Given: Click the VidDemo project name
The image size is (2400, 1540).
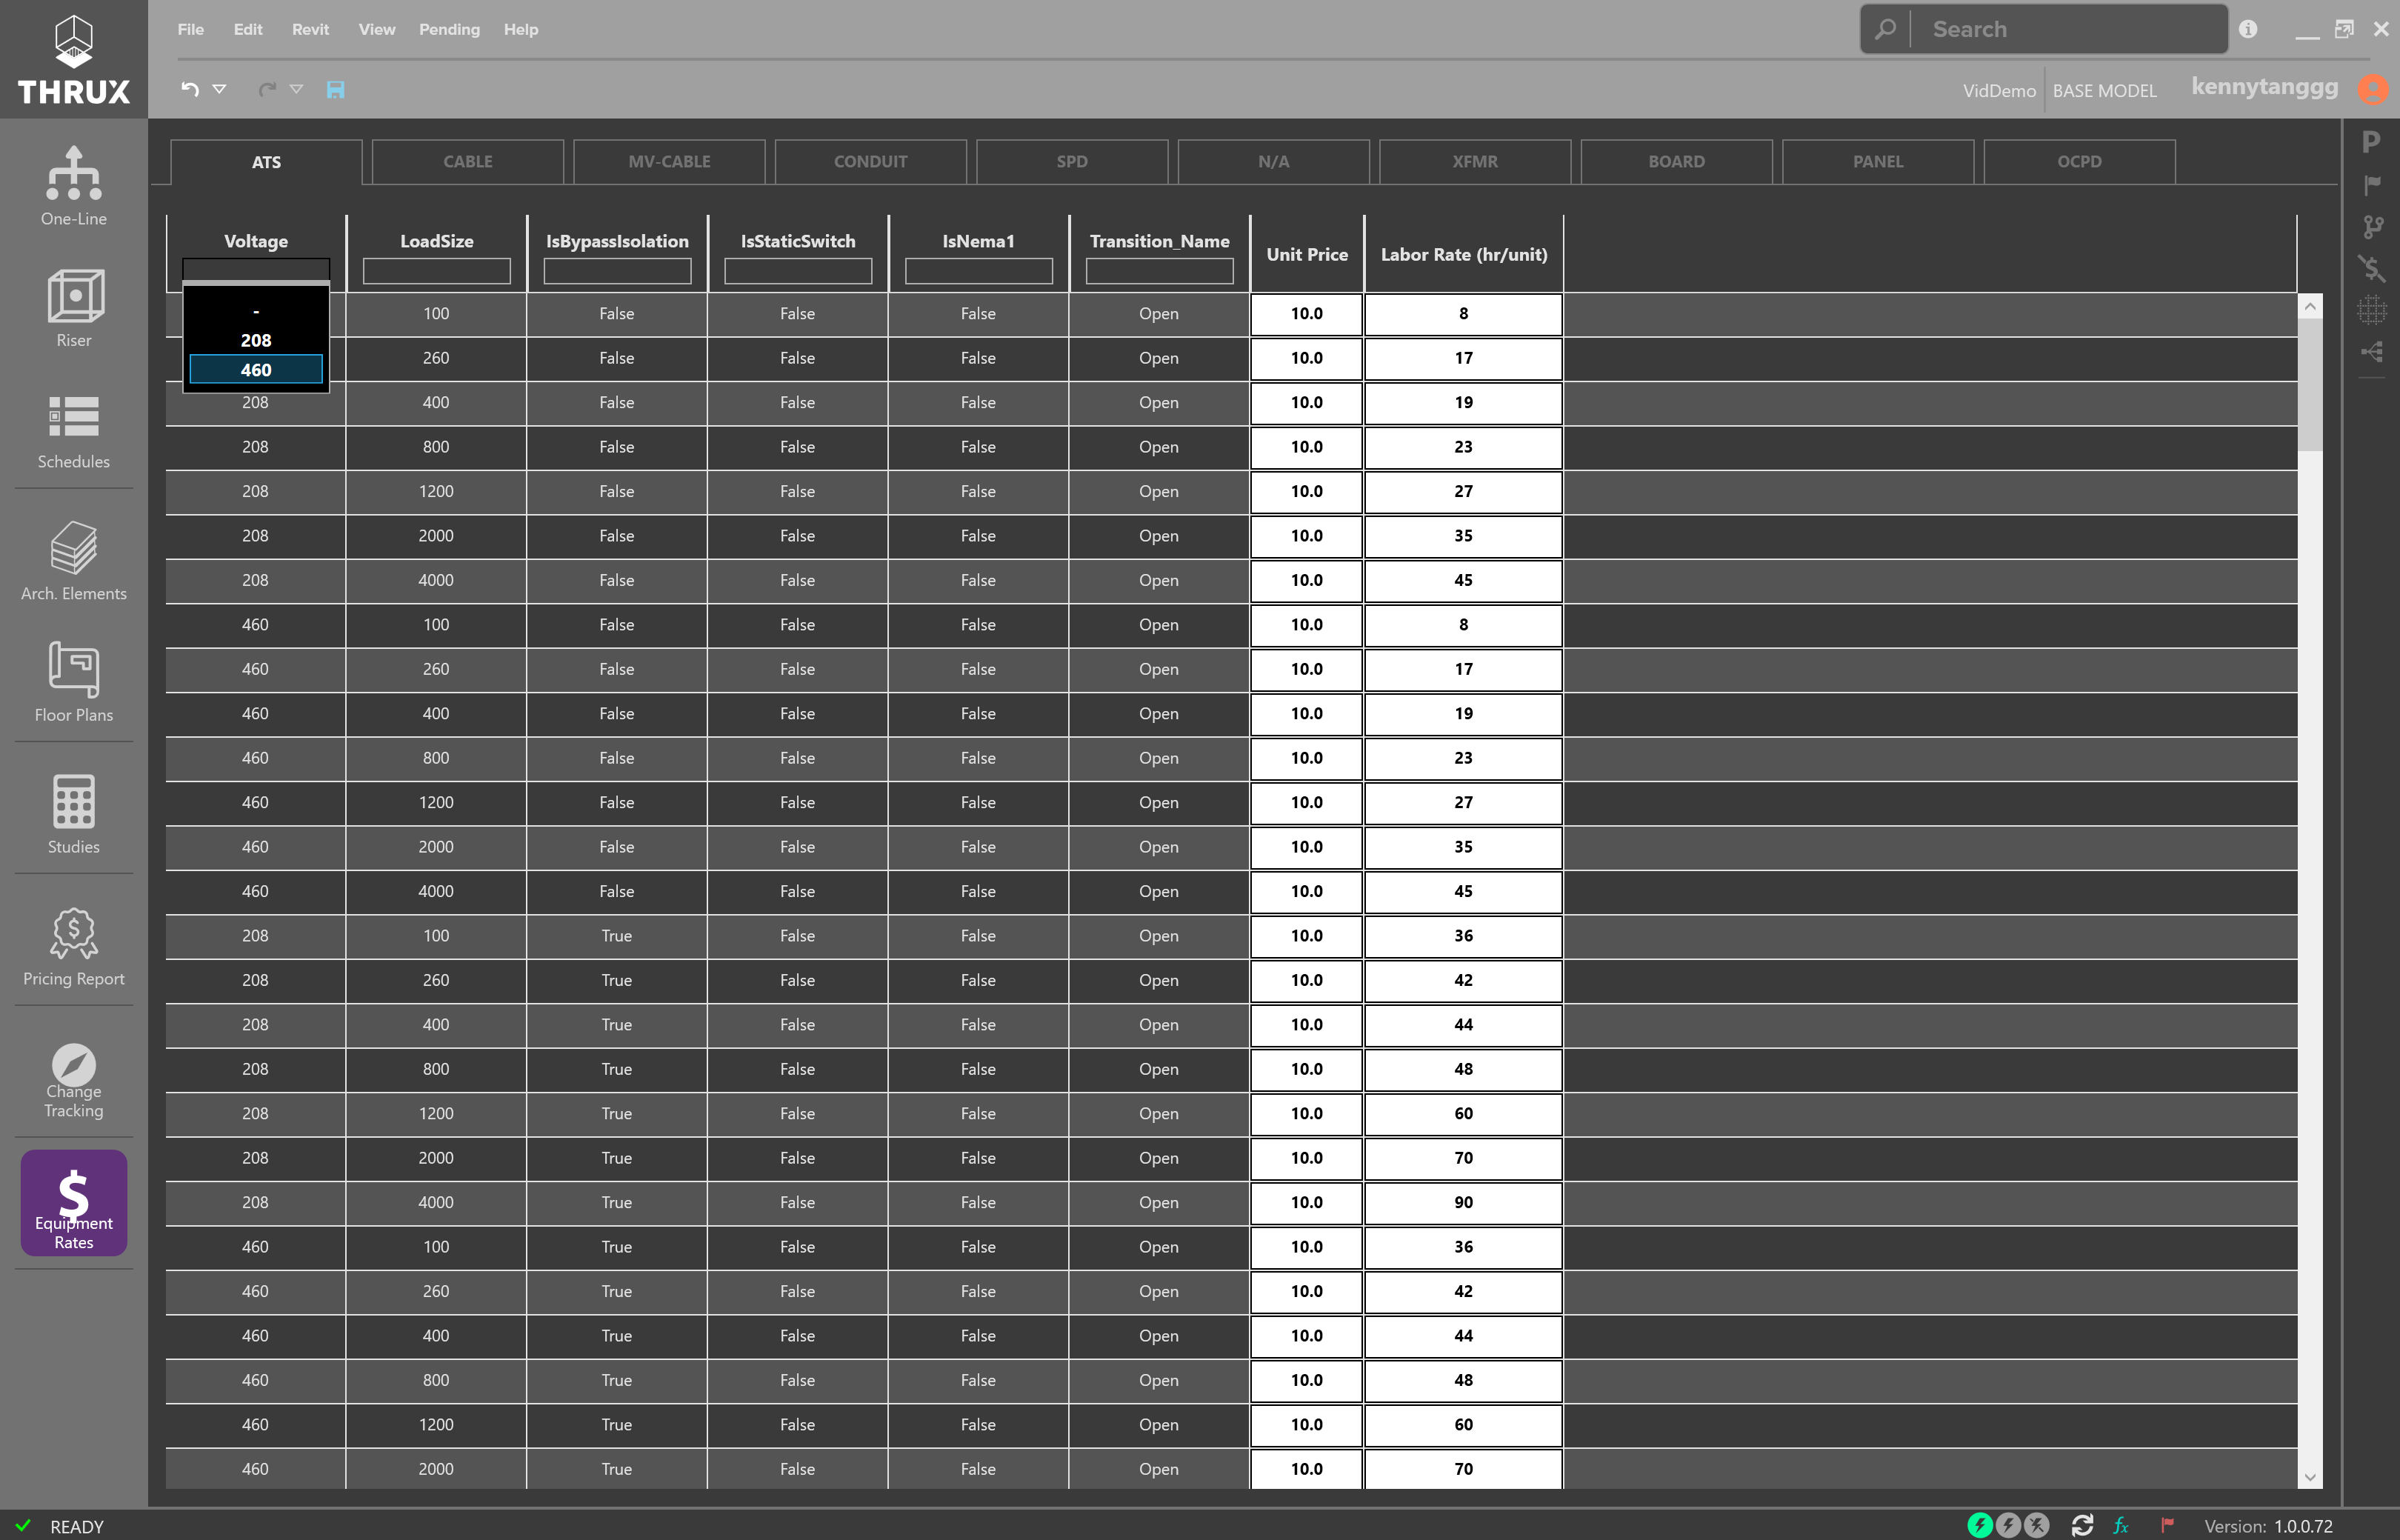Looking at the screenshot, I should coord(1999,90).
